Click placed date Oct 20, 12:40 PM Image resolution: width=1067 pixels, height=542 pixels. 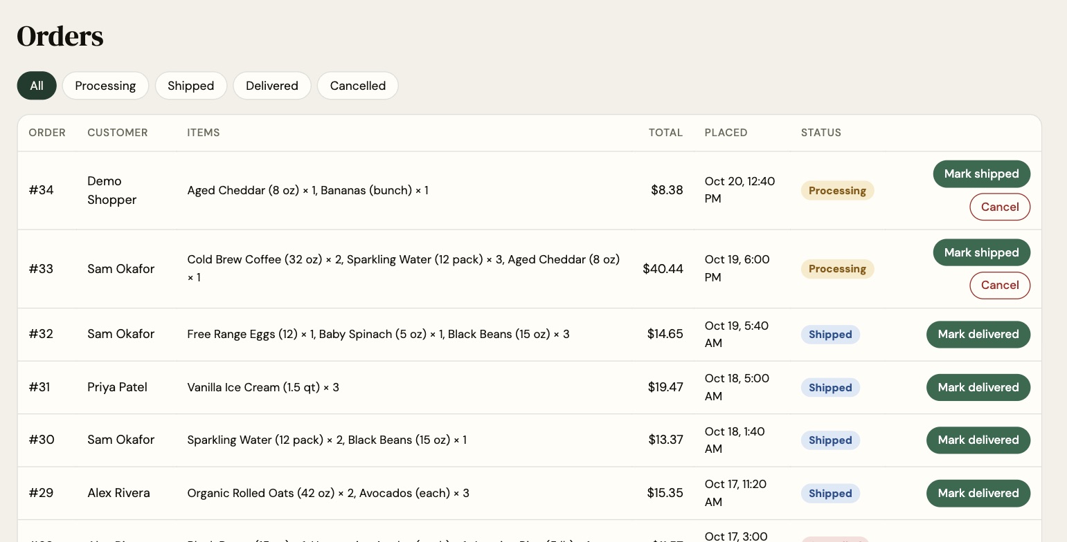pyautogui.click(x=739, y=190)
